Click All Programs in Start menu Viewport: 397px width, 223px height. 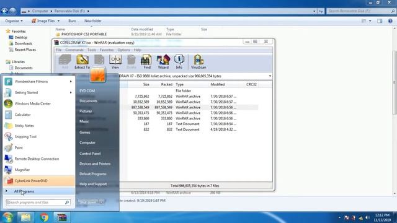[38, 191]
